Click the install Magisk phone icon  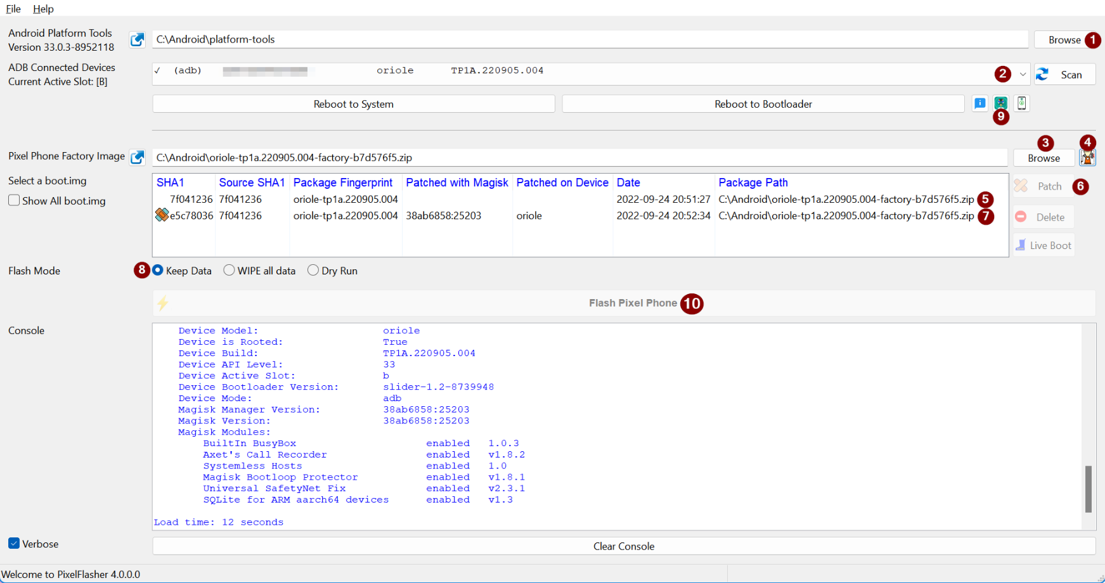[x=1022, y=103]
